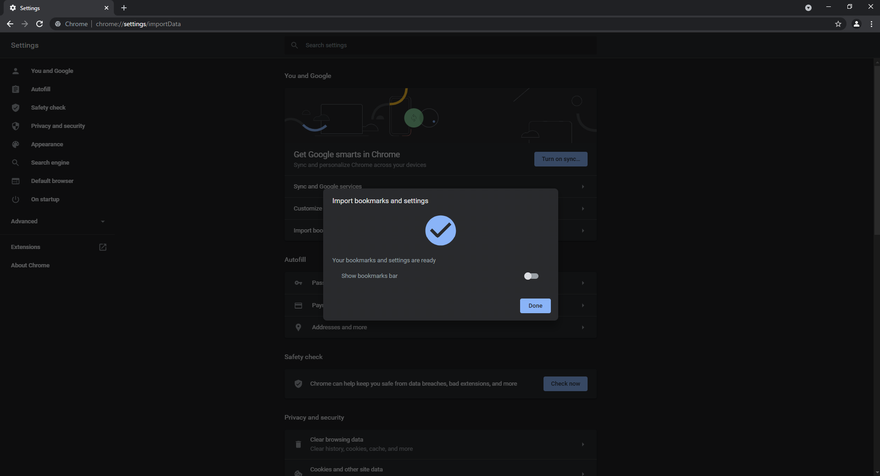This screenshot has height=476, width=880.
Task: Open the profile avatar menu
Action: click(x=857, y=24)
